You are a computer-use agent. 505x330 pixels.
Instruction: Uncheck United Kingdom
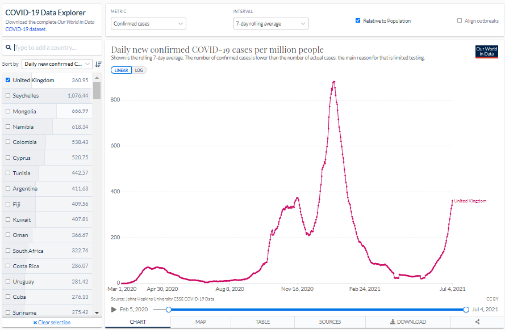(x=8, y=80)
